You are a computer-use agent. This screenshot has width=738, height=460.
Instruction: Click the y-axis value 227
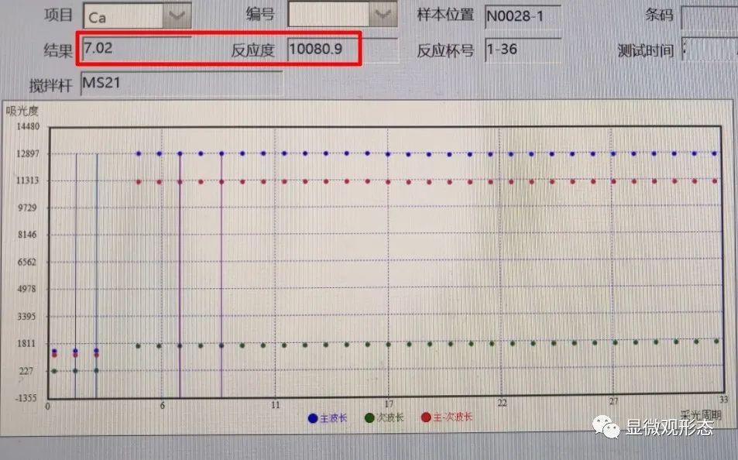click(x=26, y=371)
